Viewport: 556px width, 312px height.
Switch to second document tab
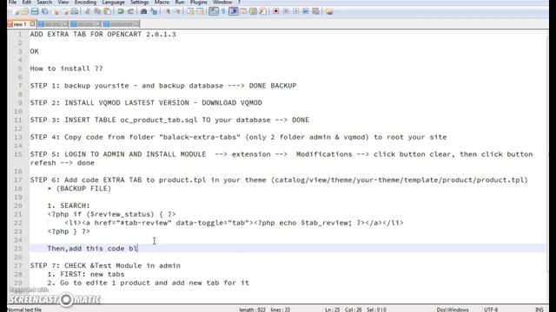[x=53, y=24]
